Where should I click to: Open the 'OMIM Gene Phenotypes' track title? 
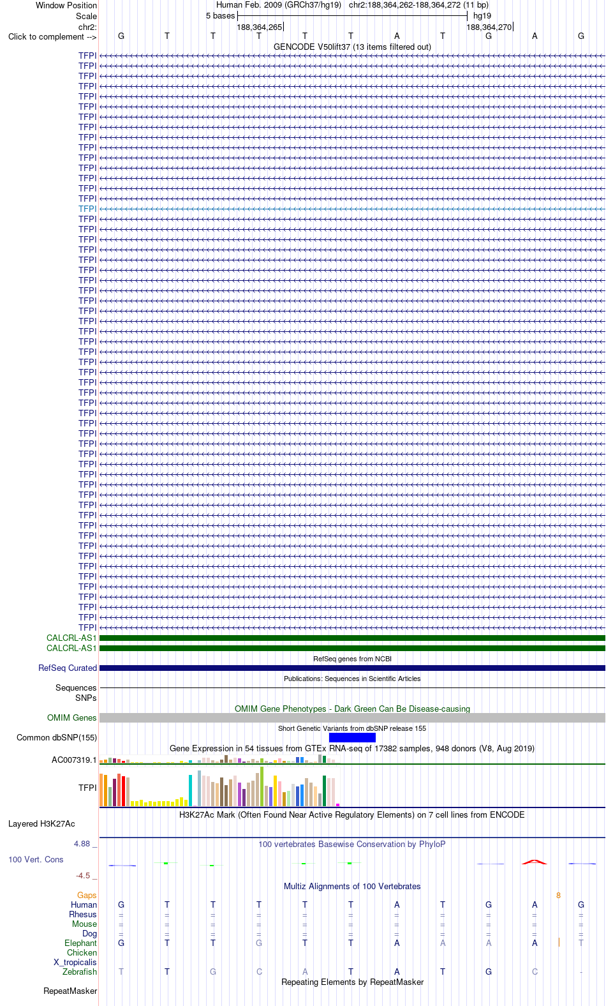(x=352, y=709)
